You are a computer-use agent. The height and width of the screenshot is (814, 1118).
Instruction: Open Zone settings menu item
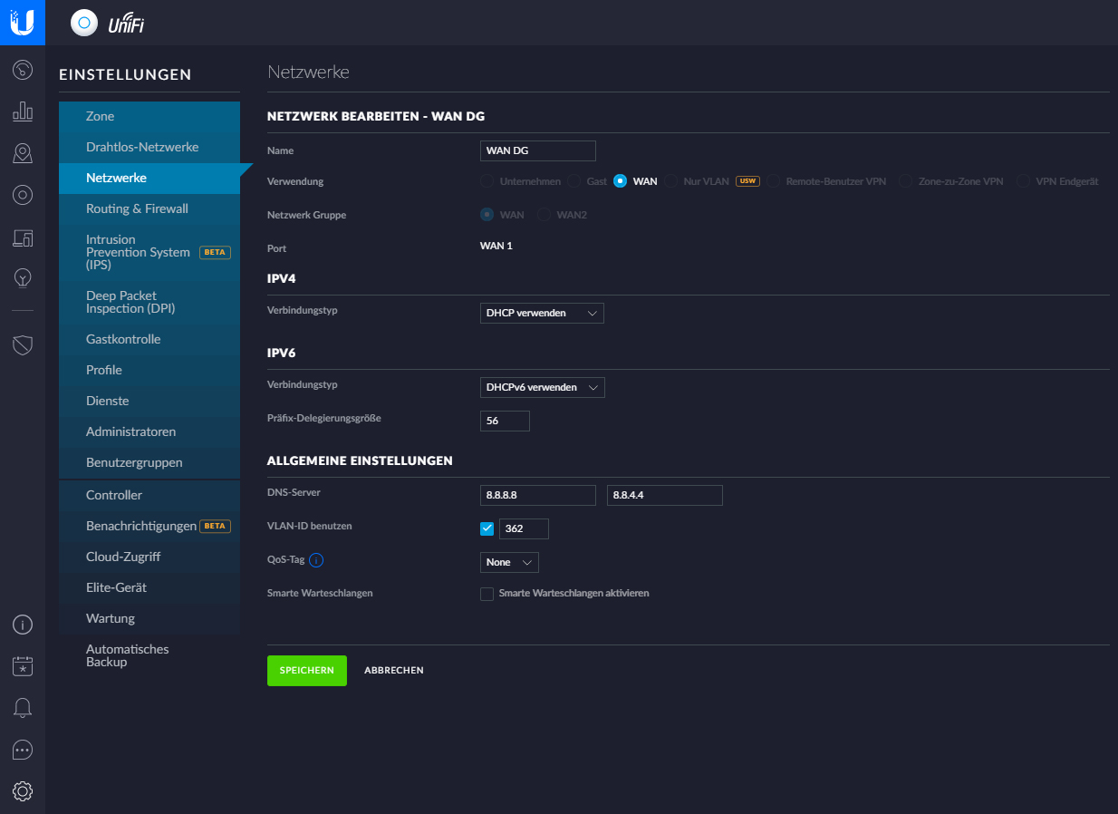[149, 116]
